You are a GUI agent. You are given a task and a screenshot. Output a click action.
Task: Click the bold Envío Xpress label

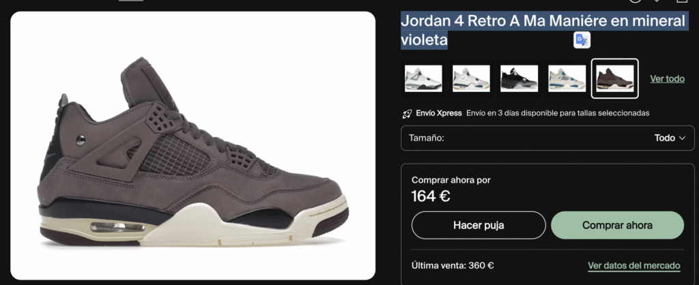(439, 113)
